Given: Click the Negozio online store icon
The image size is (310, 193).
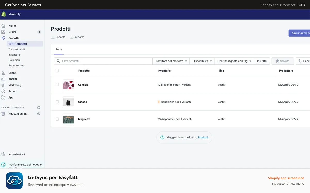Looking at the screenshot, I should 3,114.
